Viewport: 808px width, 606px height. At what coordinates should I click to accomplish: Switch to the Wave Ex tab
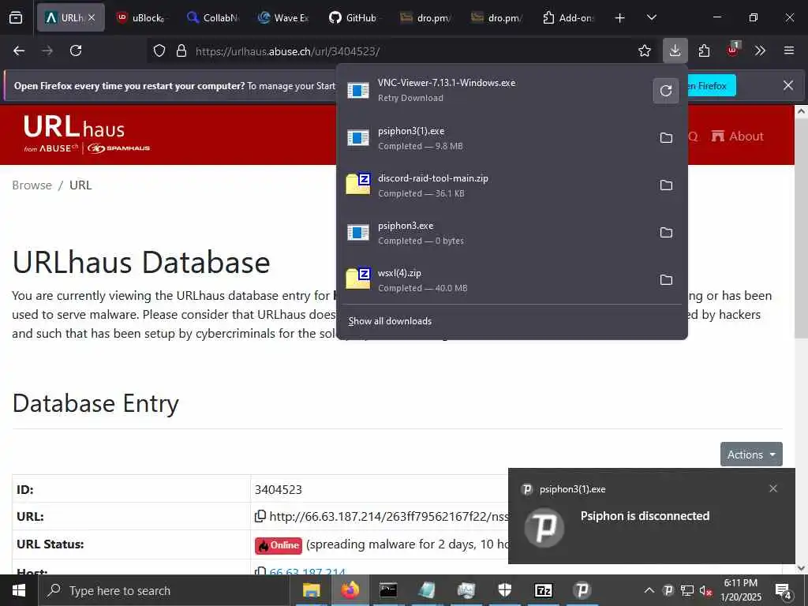(x=283, y=17)
